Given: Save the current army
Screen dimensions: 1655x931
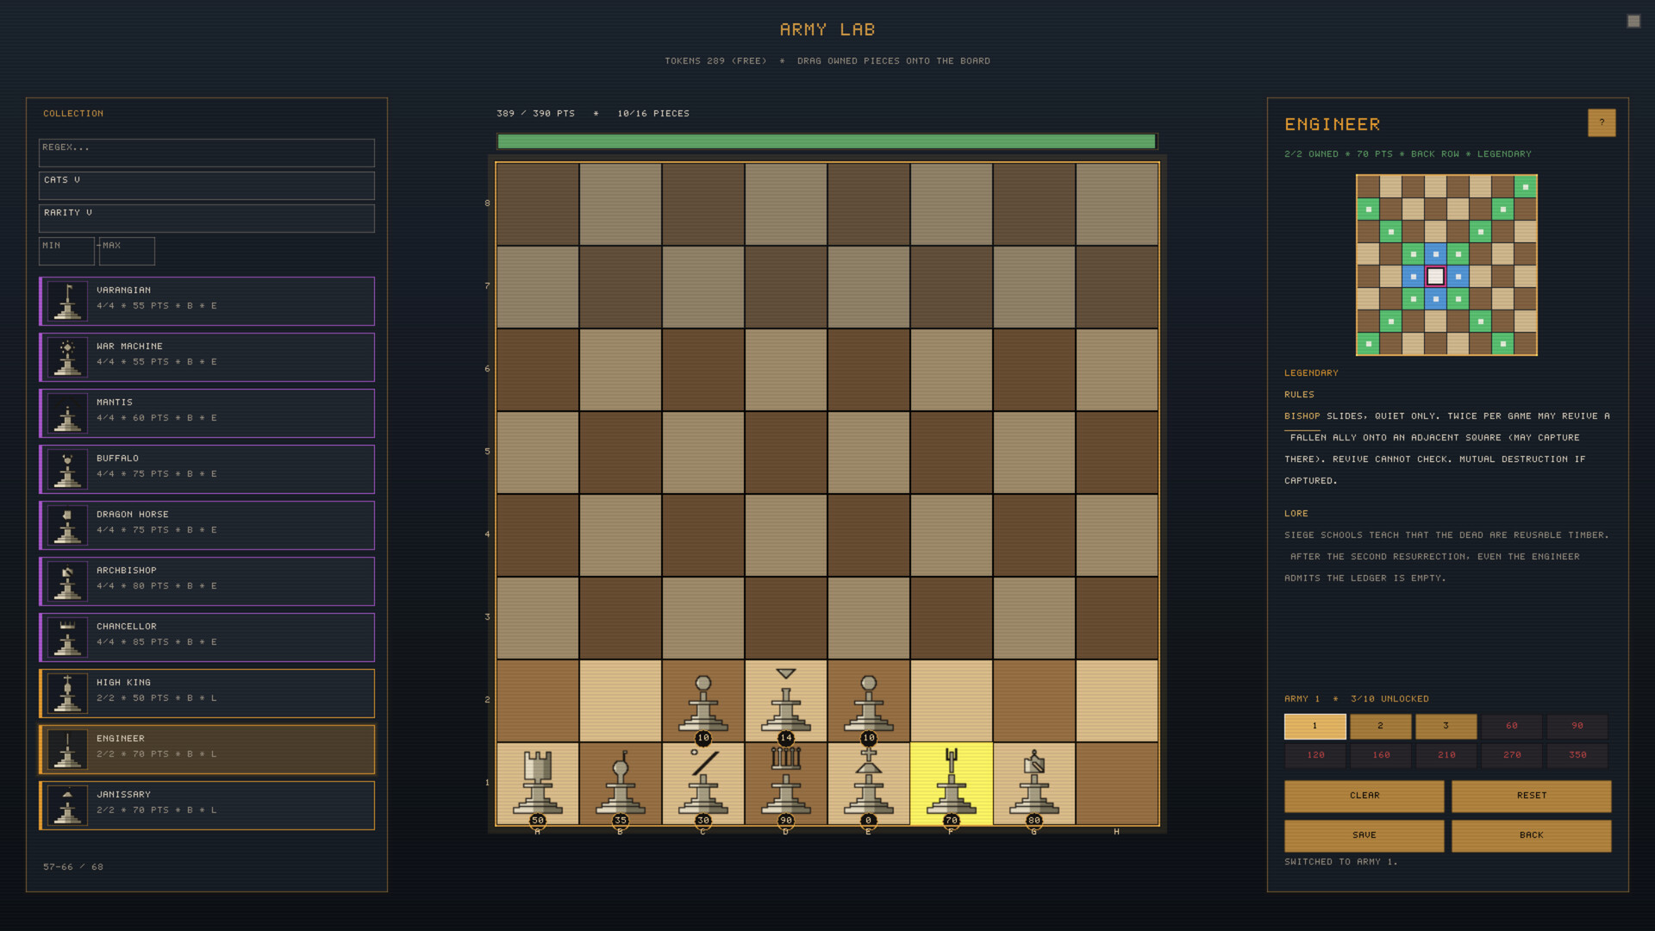Looking at the screenshot, I should [1364, 835].
